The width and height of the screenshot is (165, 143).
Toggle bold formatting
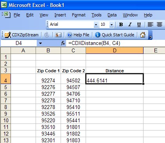click(x=121, y=24)
